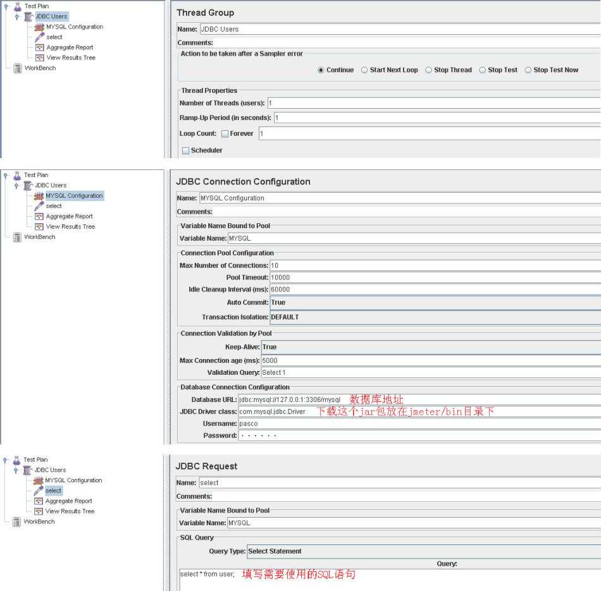Open the Auto Commit dropdown
The image size is (601, 591).
tap(435, 303)
